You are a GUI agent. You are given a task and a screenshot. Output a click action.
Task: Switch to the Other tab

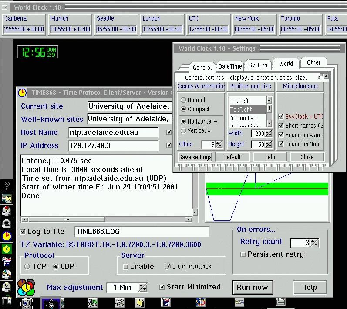tap(313, 62)
